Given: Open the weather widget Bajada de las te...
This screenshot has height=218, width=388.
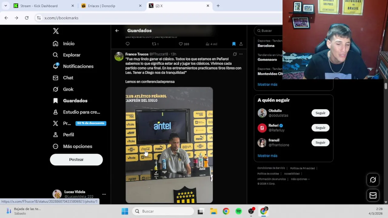Looking at the screenshot, I should [x=23, y=211].
